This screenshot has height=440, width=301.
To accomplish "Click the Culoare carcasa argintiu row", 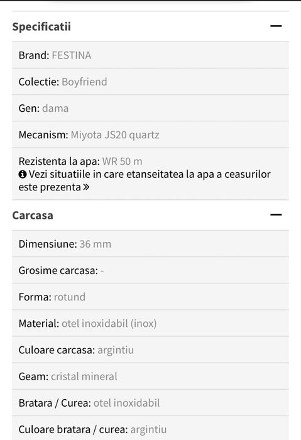I will click(150, 350).
